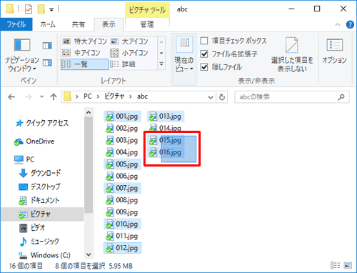Click PC in the address bar
This screenshot has width=357, height=273.
(88, 96)
